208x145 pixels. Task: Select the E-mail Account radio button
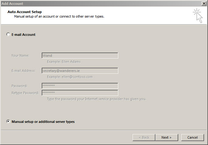click(8, 34)
